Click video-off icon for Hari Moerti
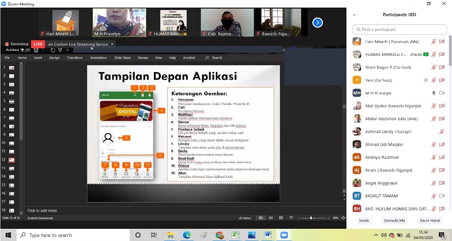 point(442,41)
